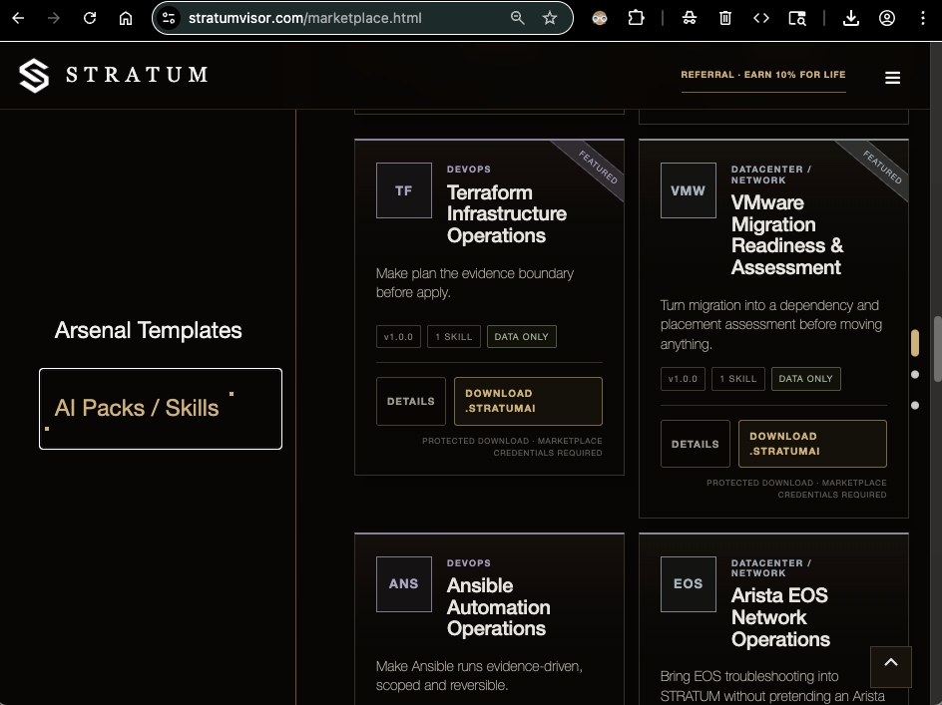The image size is (942, 705).
Task: Click the address bar URL
Action: click(305, 18)
